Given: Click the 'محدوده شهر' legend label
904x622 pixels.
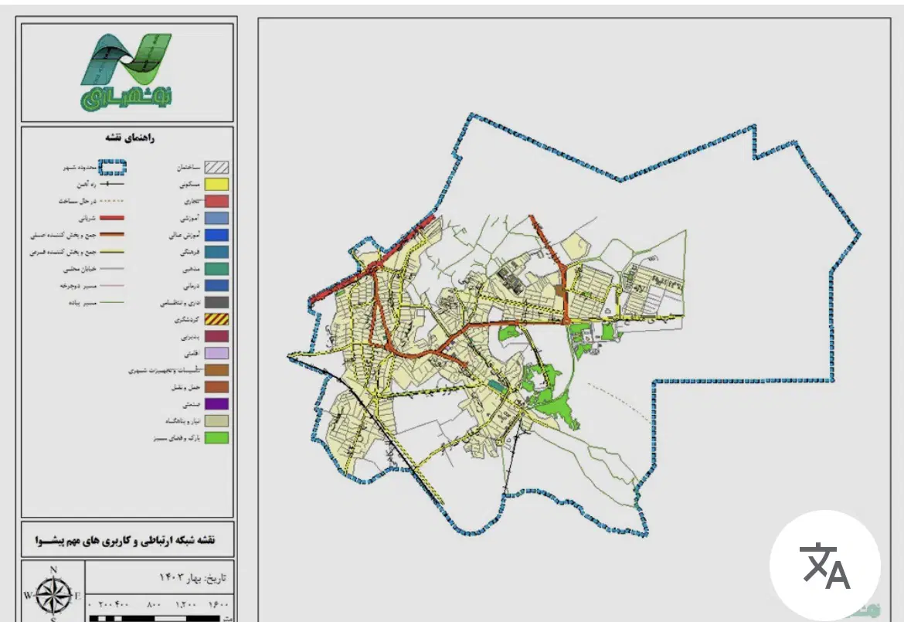Looking at the screenshot, I should pos(80,168).
